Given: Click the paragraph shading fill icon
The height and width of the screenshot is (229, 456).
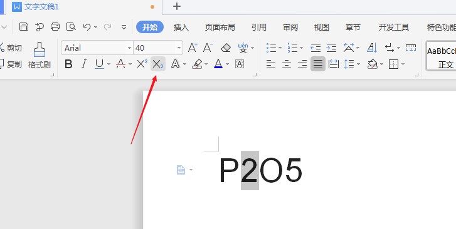Looking at the screenshot, I should 373,64.
